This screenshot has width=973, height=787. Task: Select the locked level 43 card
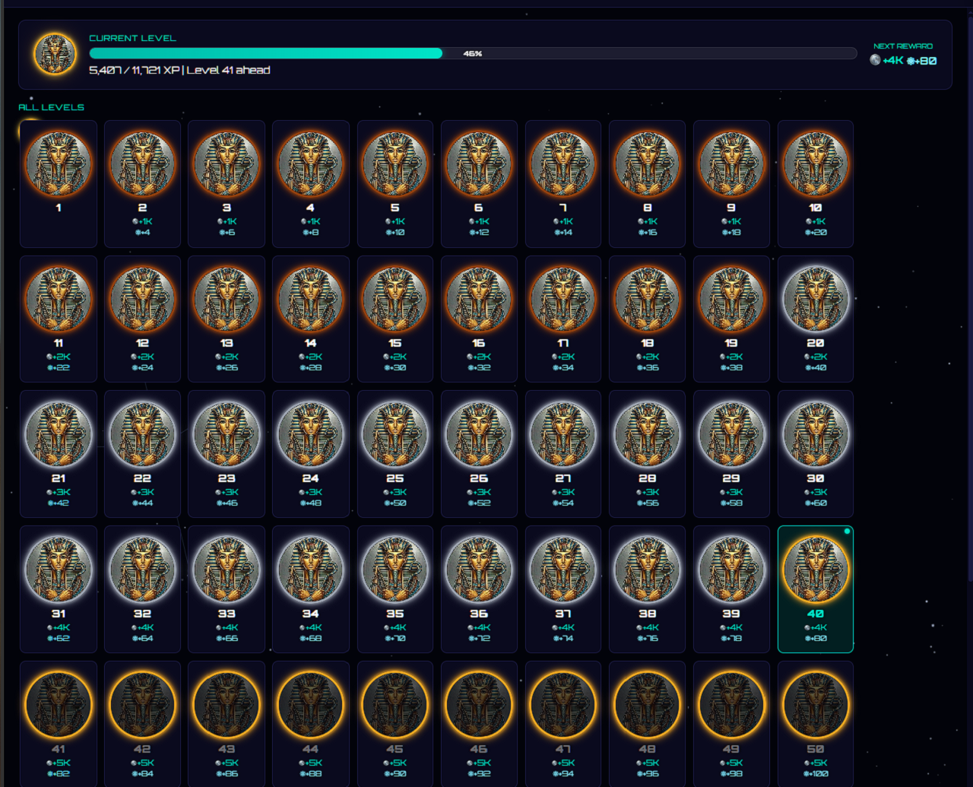pyautogui.click(x=227, y=725)
